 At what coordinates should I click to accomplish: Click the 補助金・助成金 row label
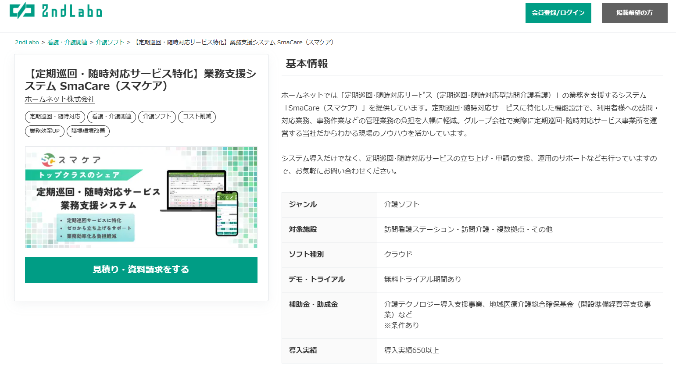313,305
